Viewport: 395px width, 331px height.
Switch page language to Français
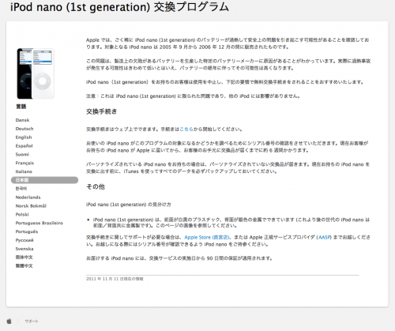24,163
